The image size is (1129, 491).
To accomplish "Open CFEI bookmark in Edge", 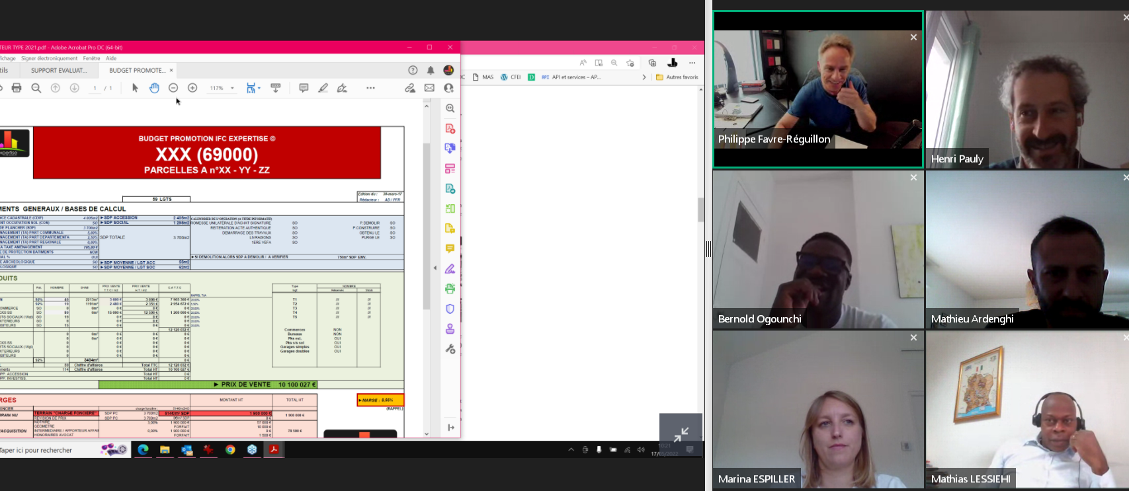I will point(511,77).
